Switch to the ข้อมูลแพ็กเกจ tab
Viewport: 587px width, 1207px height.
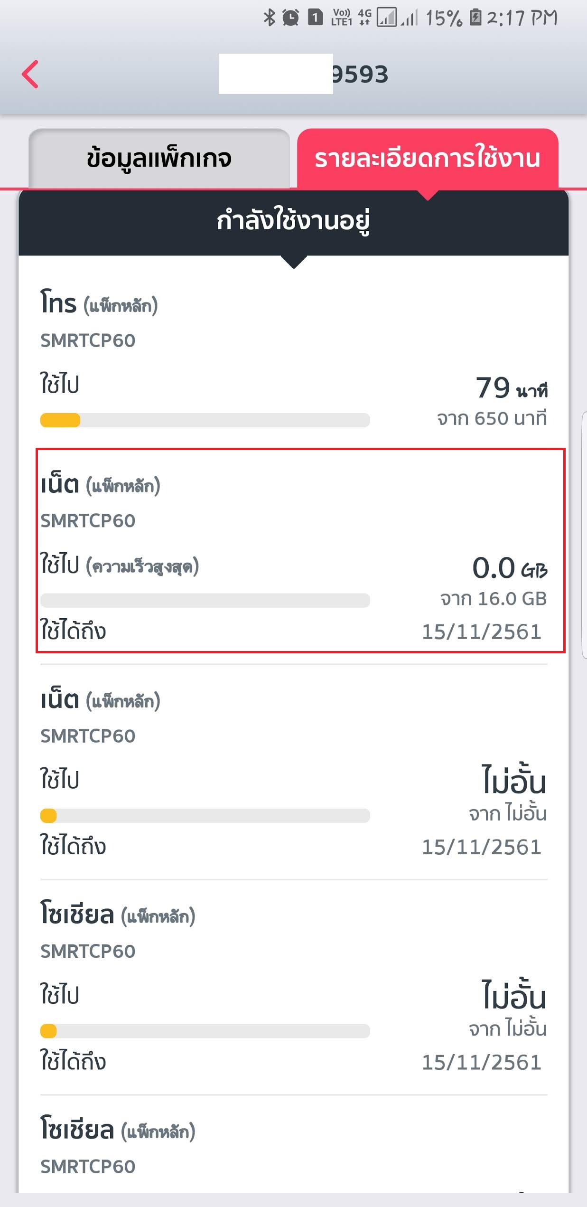159,159
